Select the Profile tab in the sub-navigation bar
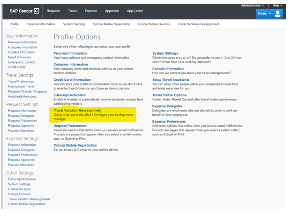 coord(14,24)
